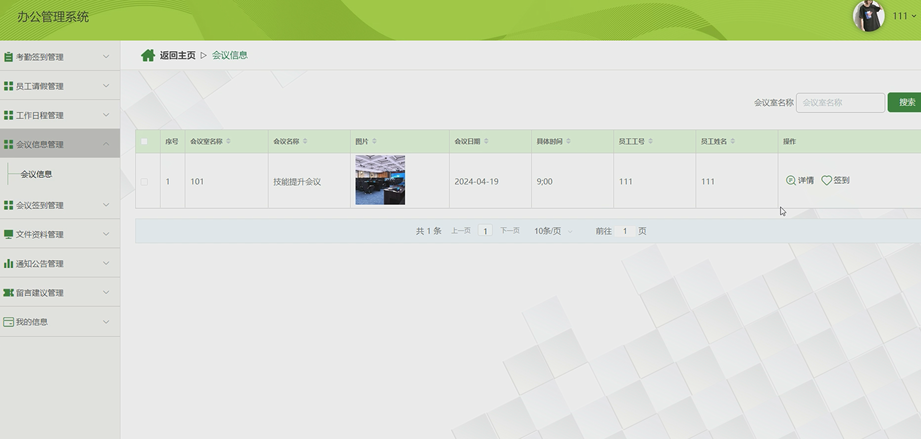Click the 员工请假管理 grid icon

8,86
